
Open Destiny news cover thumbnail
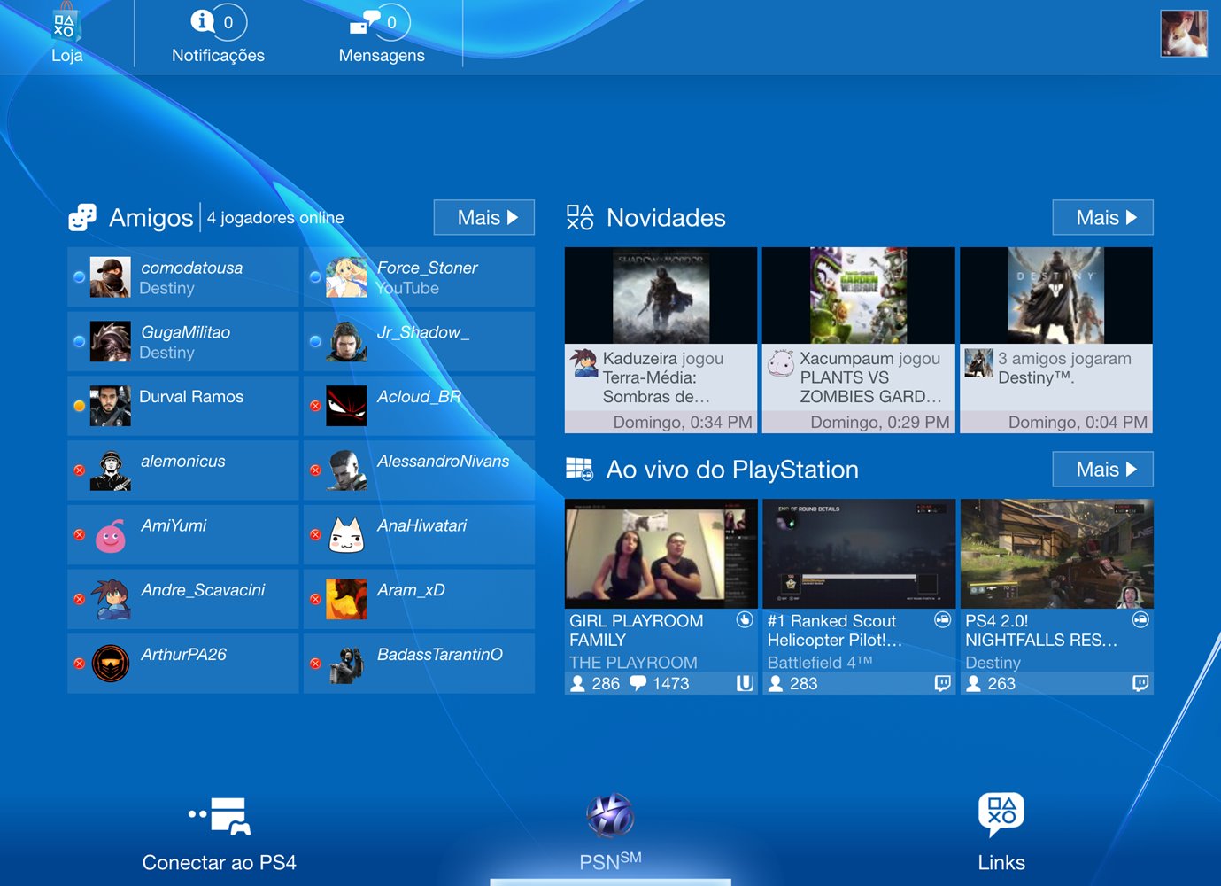[1056, 296]
